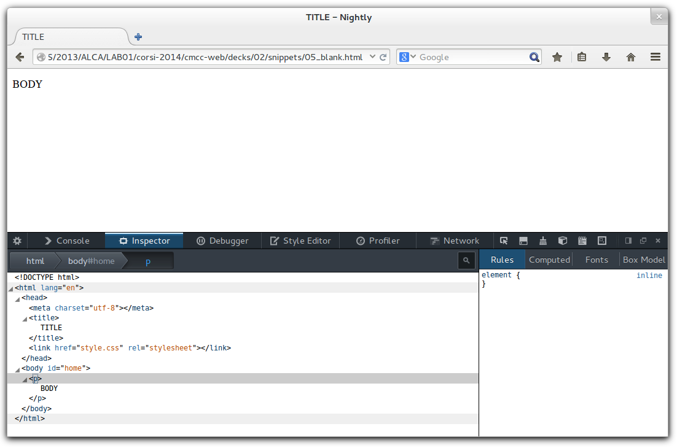Collapse the body id="home" node

18,369
